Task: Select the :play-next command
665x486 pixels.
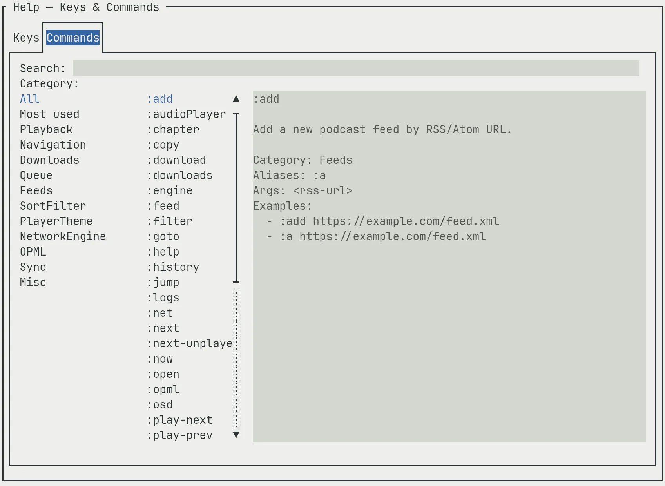Action: (180, 420)
